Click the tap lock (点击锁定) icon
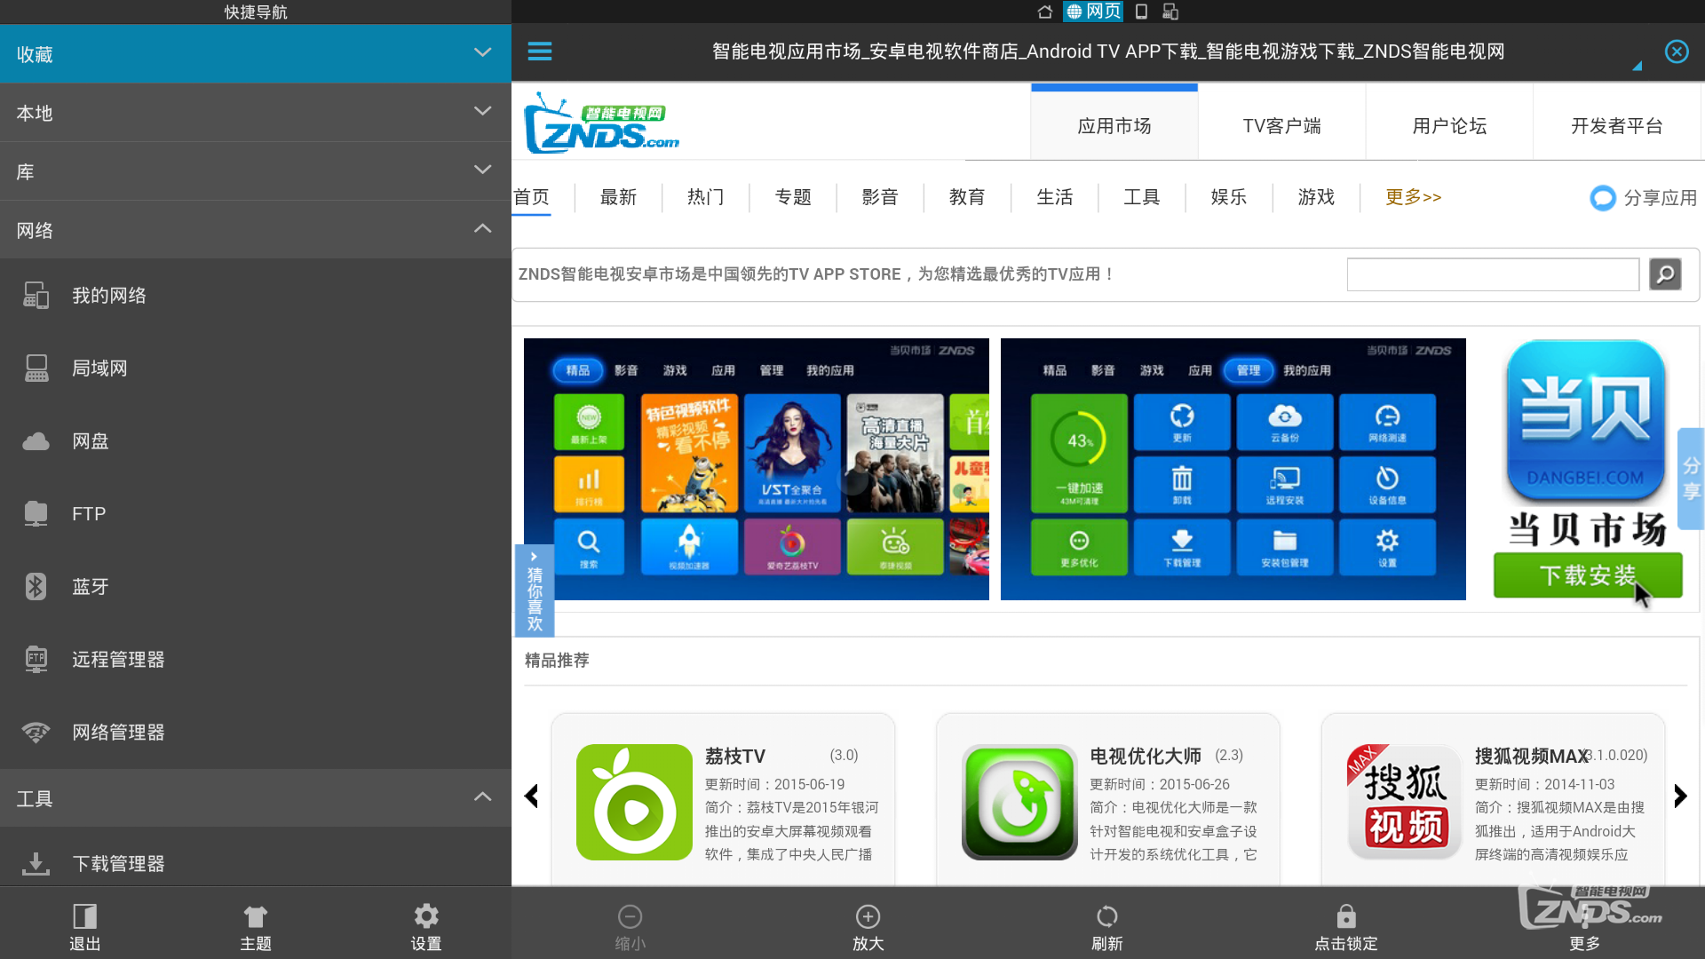This screenshot has width=1705, height=959. coord(1346,916)
